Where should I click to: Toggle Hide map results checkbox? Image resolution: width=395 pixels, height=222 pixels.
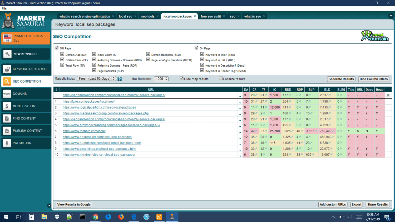(x=181, y=78)
